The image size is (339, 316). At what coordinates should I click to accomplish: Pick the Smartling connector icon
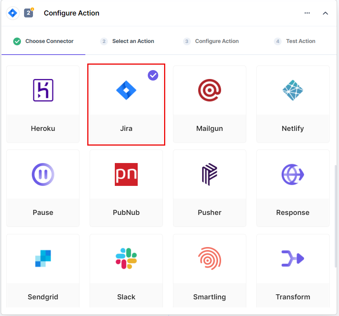209,258
